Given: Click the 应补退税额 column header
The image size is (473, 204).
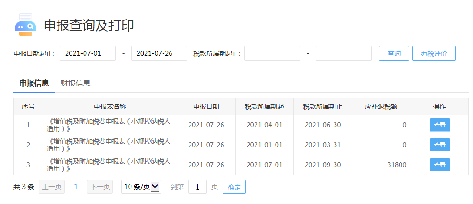Looking at the screenshot, I should pos(381,106).
